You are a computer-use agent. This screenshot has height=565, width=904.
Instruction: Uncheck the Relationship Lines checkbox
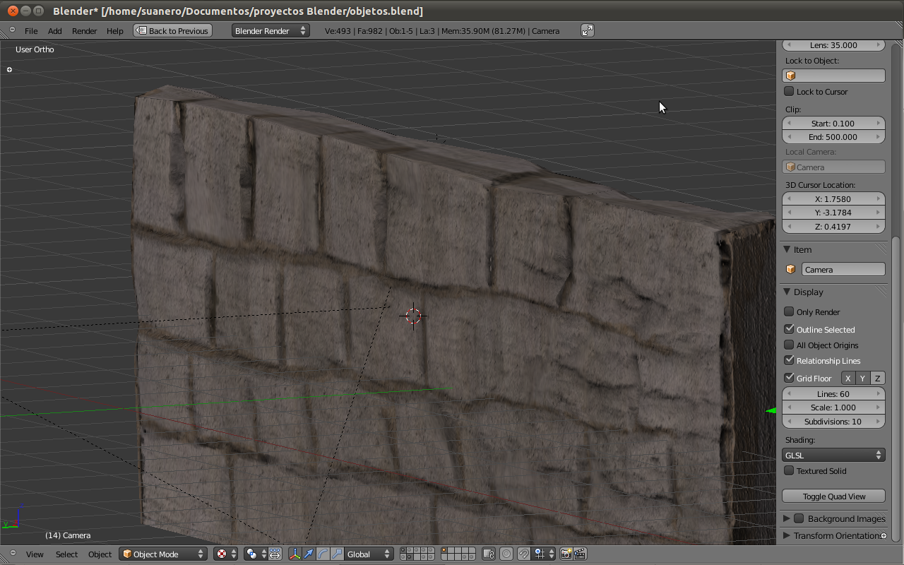(790, 360)
